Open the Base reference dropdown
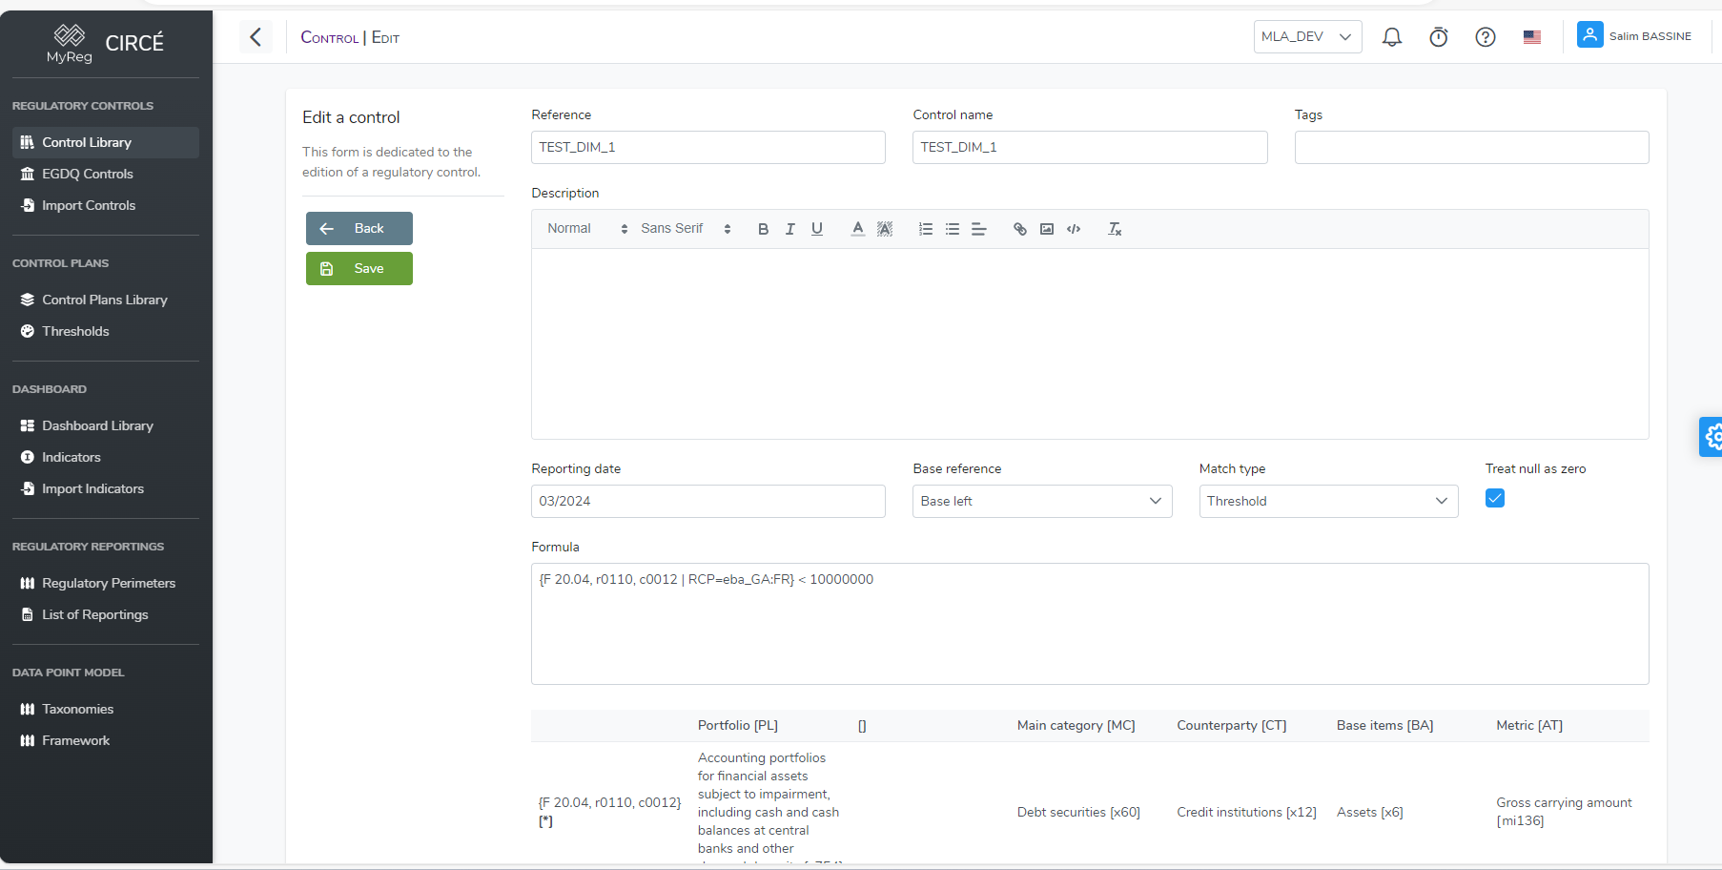The image size is (1722, 870). click(1041, 501)
